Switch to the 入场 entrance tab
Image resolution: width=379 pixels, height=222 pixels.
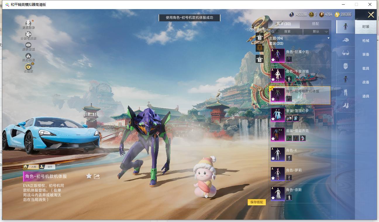pyautogui.click(x=31, y=167)
